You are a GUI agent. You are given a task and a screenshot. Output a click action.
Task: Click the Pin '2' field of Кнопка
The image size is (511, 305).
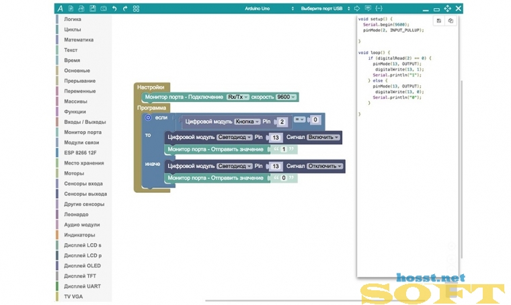[x=282, y=122]
